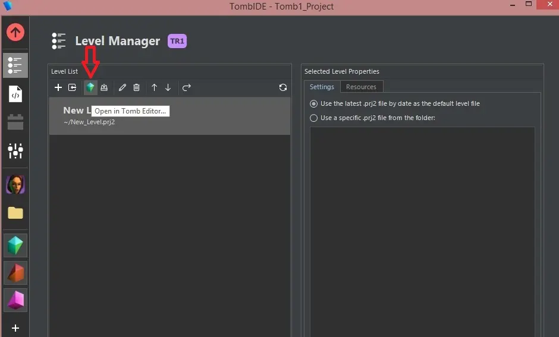Click the plus icon in Level List toolbar

pos(58,87)
